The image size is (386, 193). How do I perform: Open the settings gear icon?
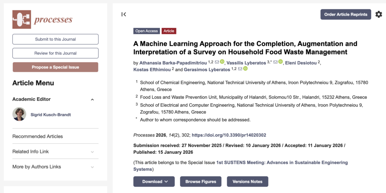(x=378, y=14)
